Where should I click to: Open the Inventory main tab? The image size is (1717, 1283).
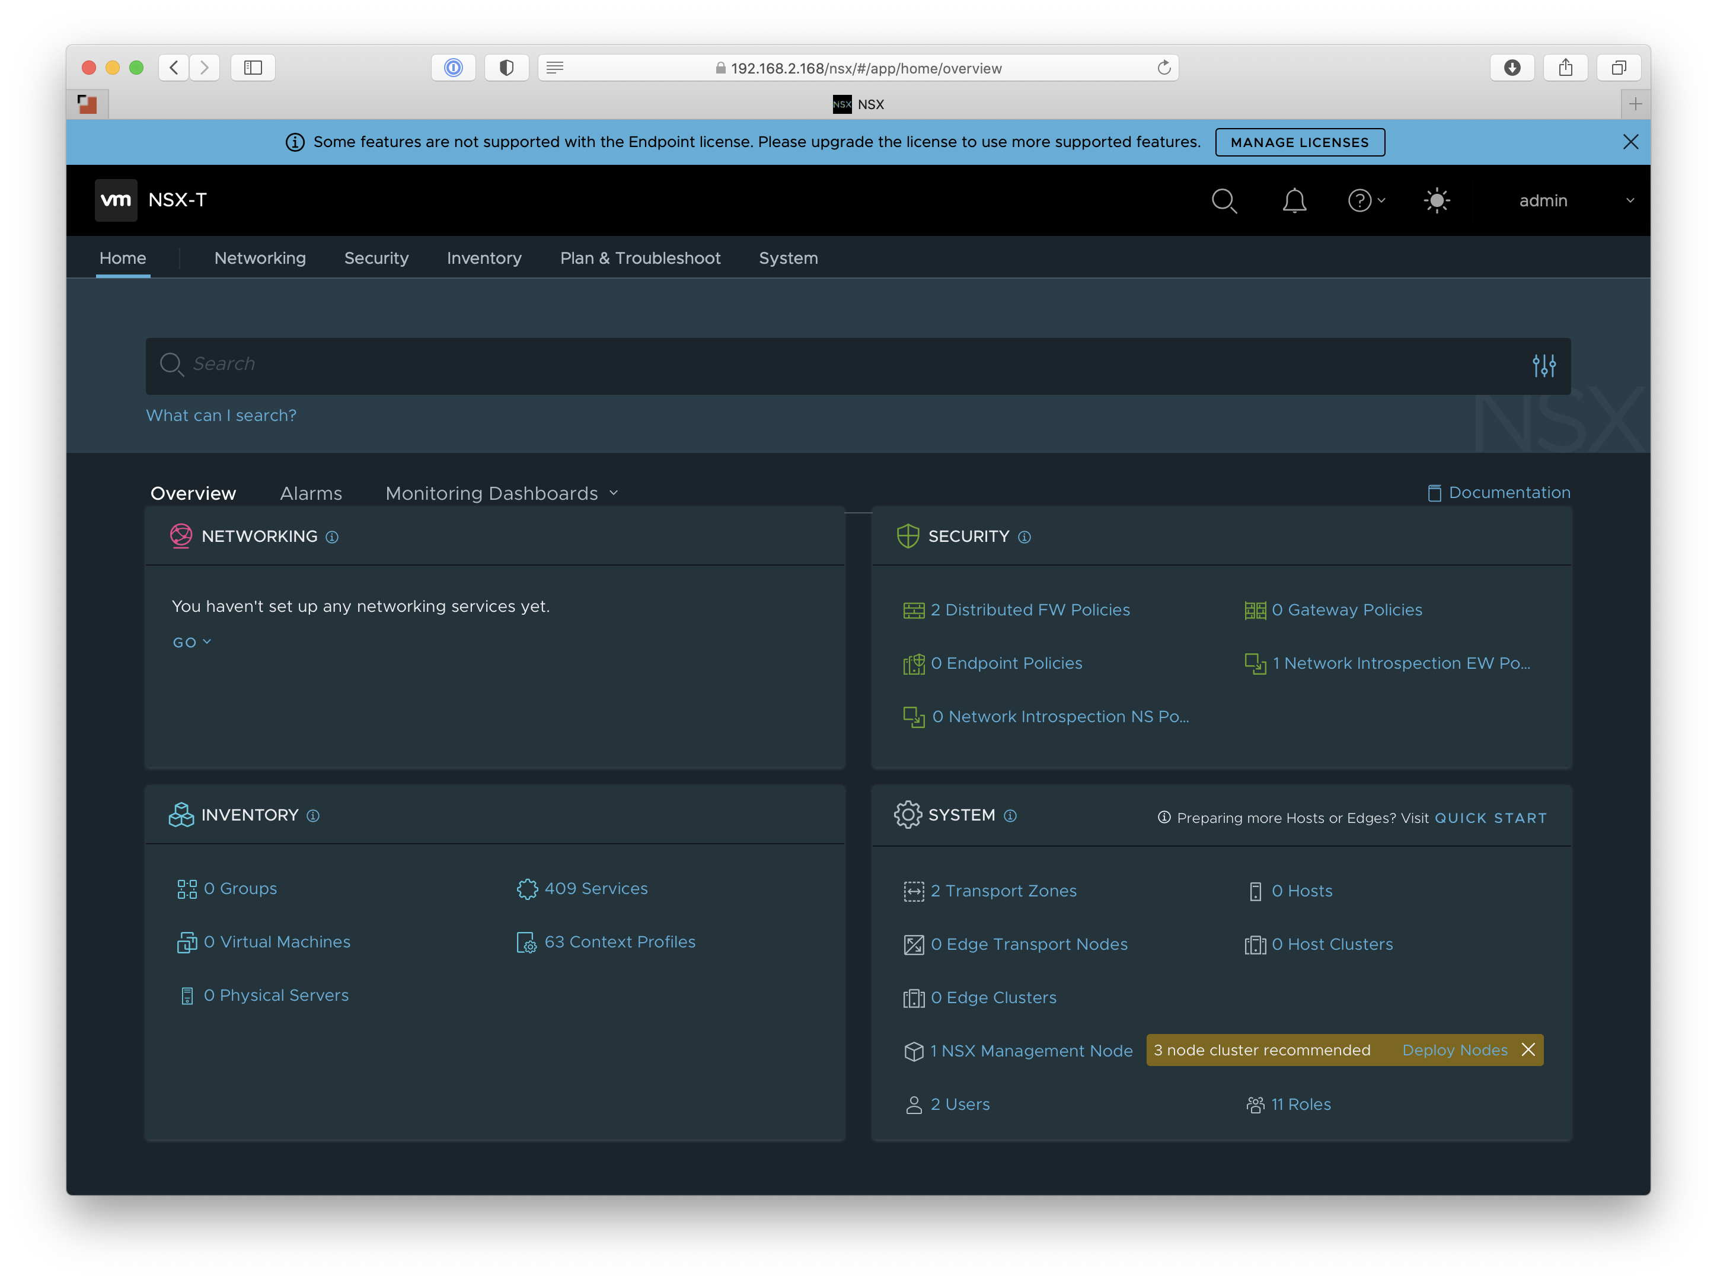point(484,258)
